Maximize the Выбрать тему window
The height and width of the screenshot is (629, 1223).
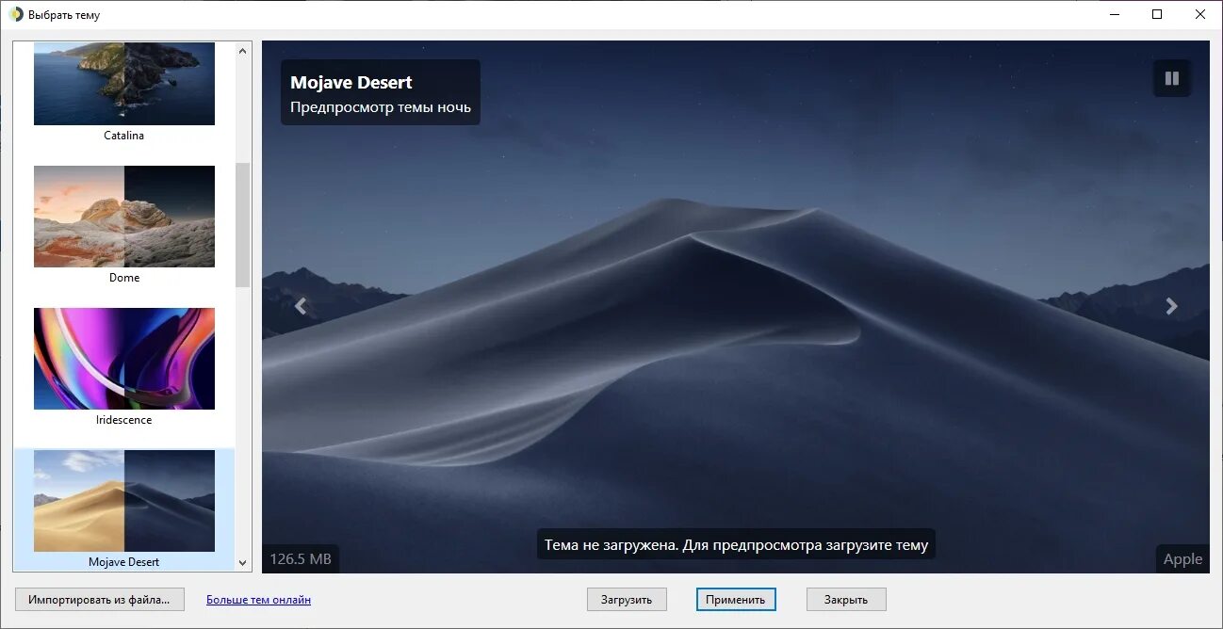coord(1157,14)
